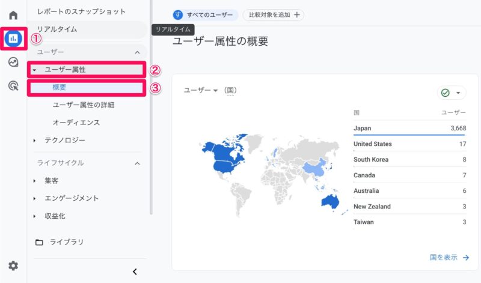The image size is (481, 283).
Task: Click the sidebar vertical scrollbar
Action: pos(151,108)
